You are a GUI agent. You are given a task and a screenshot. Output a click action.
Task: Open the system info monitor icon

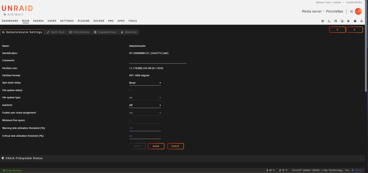pos(342,21)
